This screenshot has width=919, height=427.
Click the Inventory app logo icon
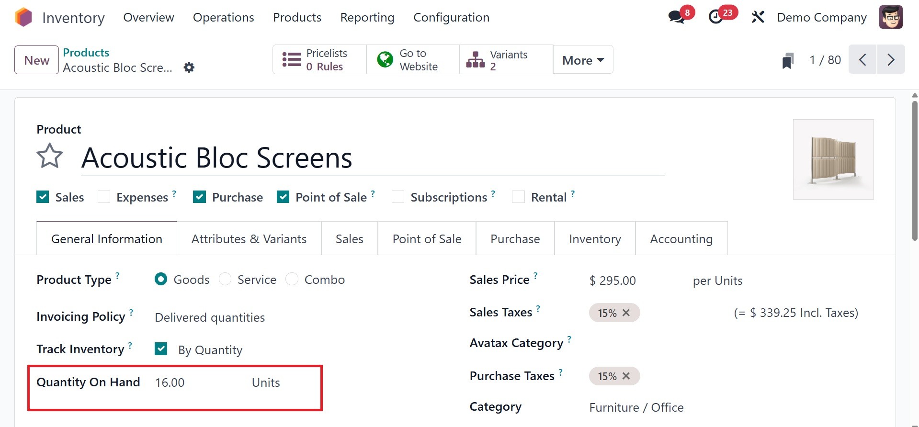(23, 18)
